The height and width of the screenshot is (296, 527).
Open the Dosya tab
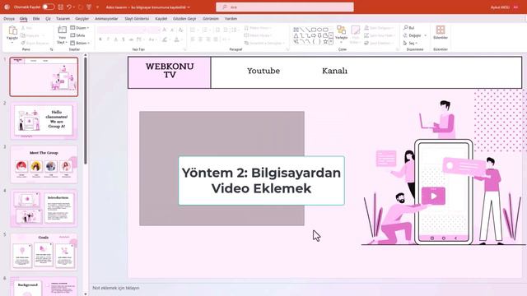[9, 19]
